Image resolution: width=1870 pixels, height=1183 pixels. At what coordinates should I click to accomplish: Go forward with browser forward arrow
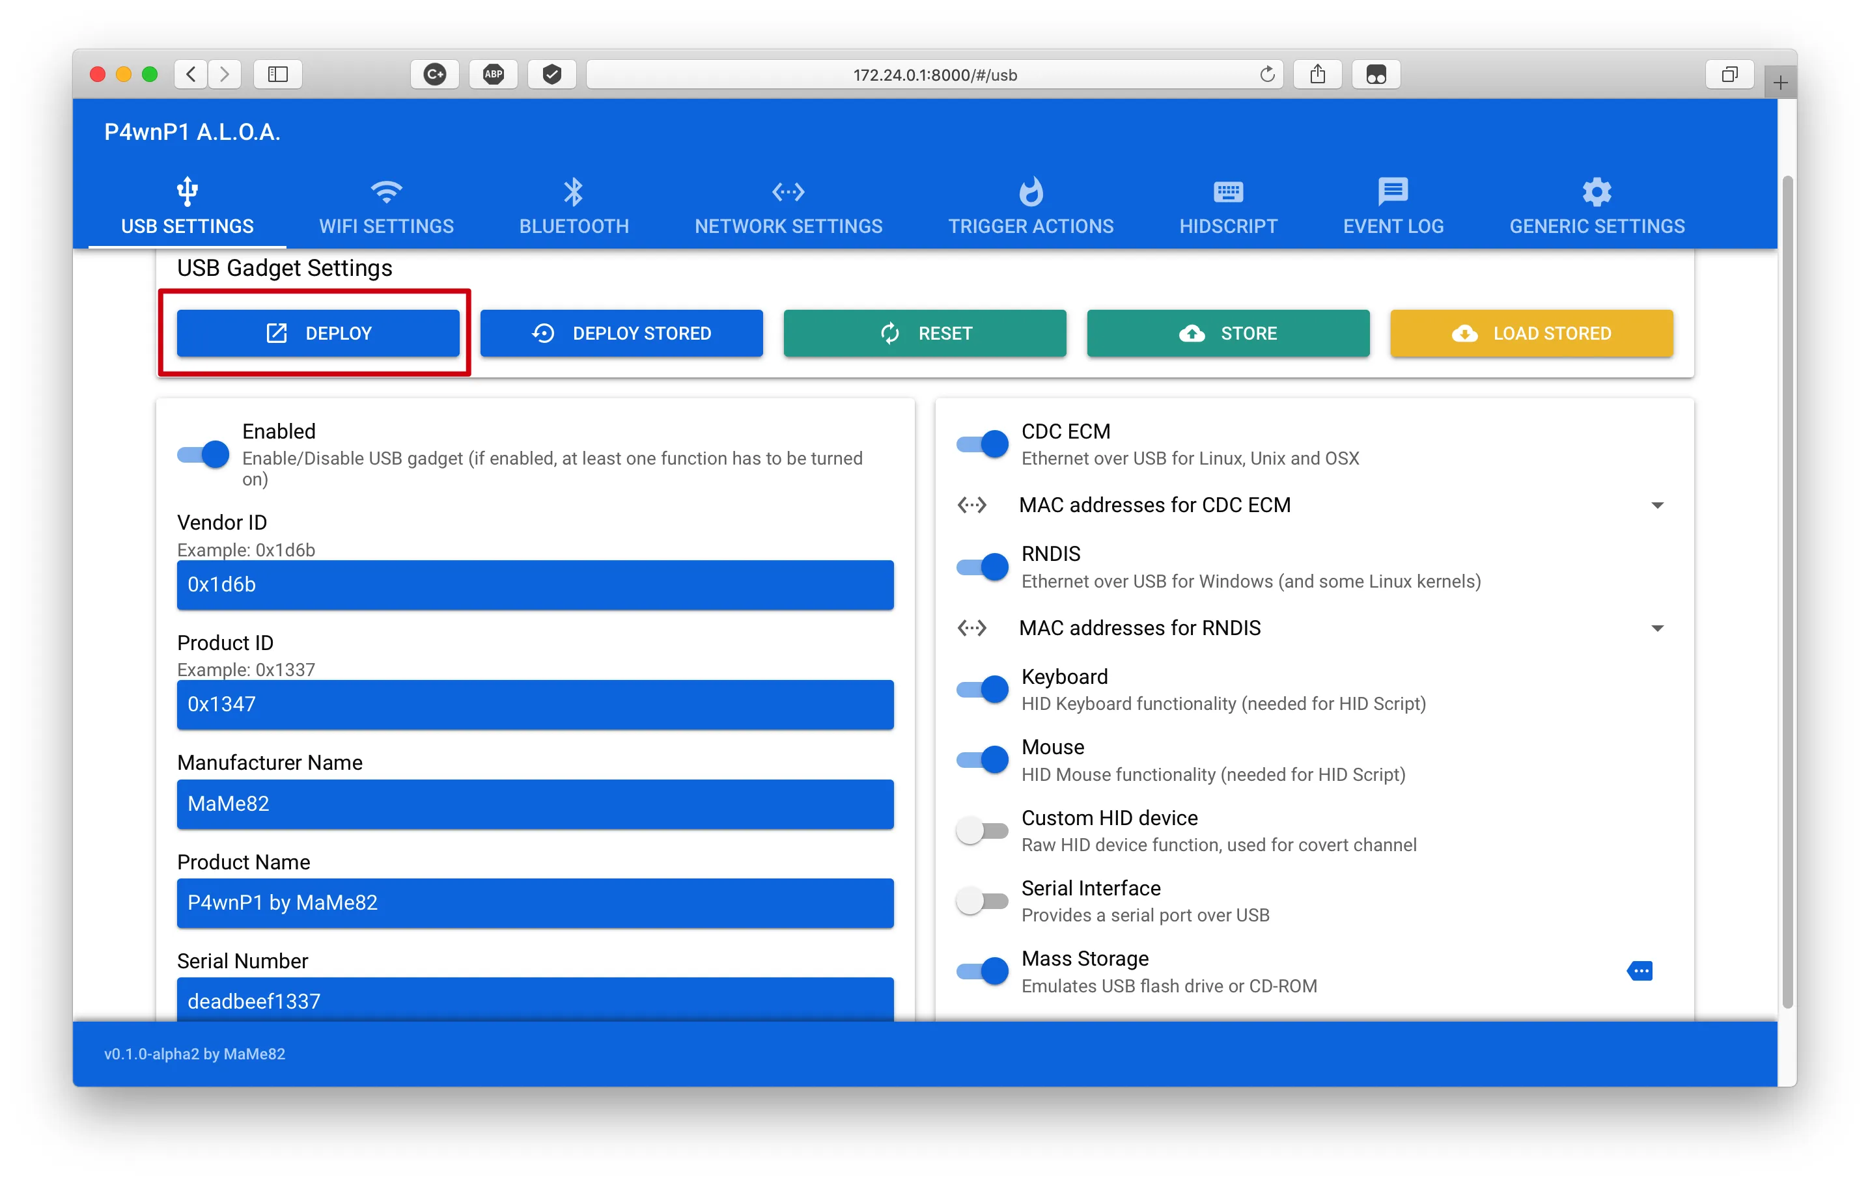pyautogui.click(x=225, y=75)
